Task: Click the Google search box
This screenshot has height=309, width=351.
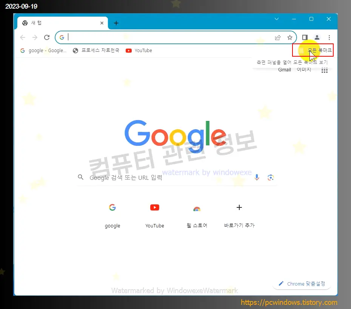Action: point(177,178)
